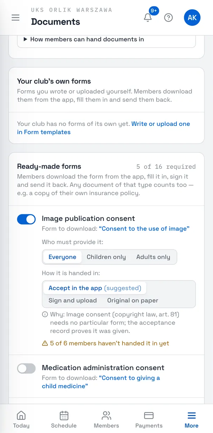Choose Original on paper hand-in method

pyautogui.click(x=133, y=300)
